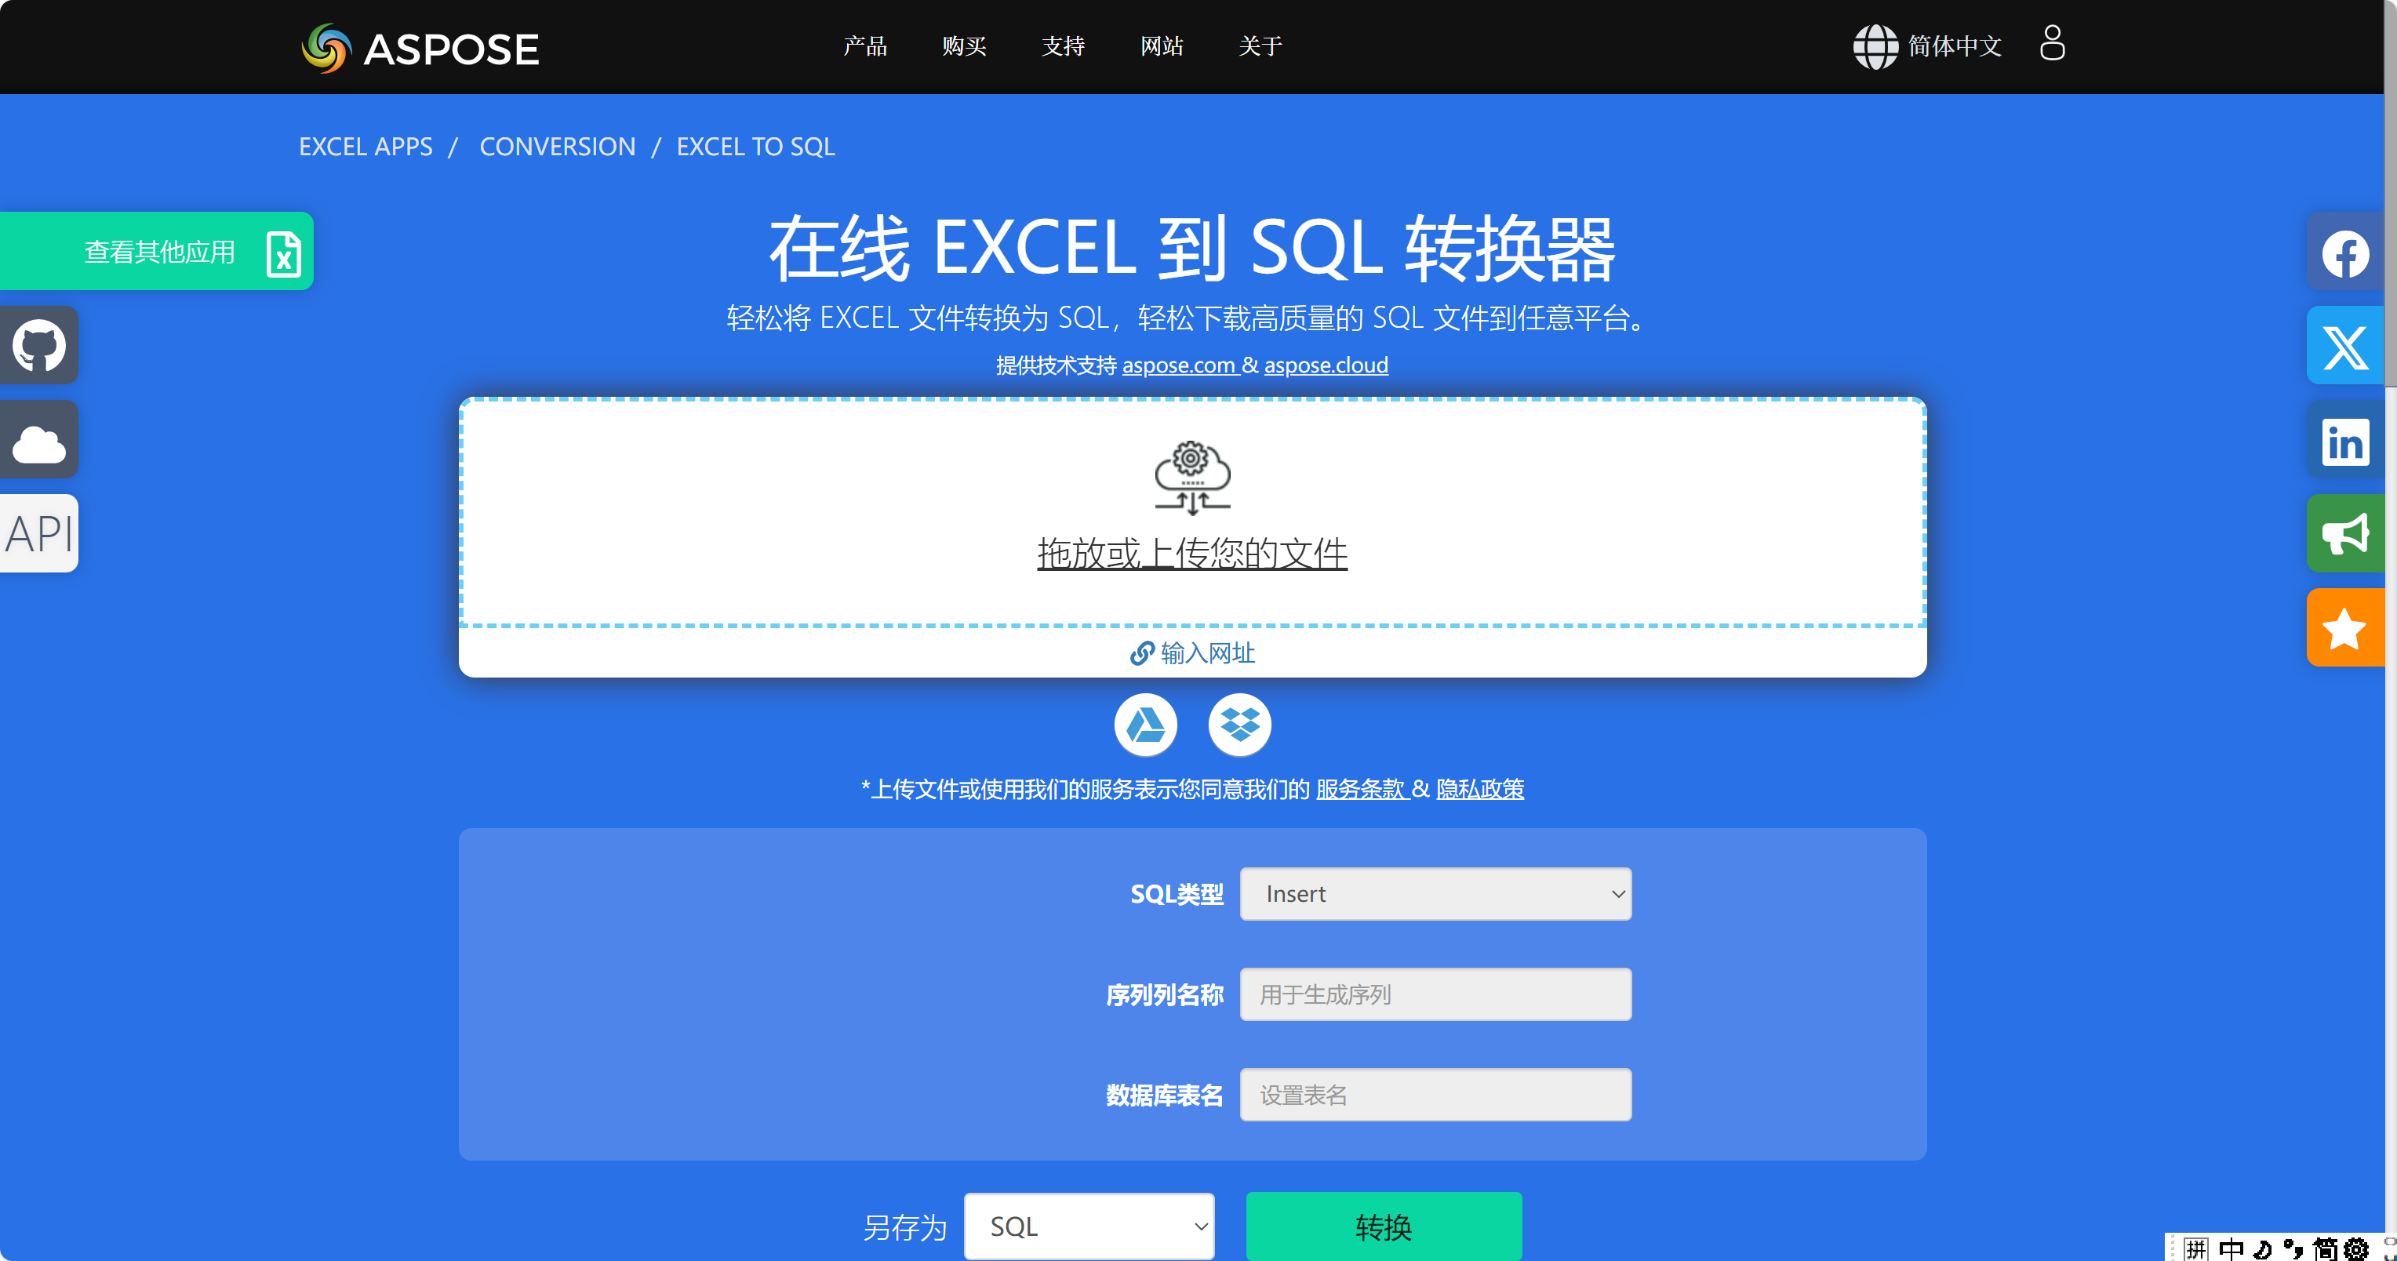Image resolution: width=2397 pixels, height=1261 pixels.
Task: Expand the SQL类型 Insert dropdown
Action: click(1435, 893)
